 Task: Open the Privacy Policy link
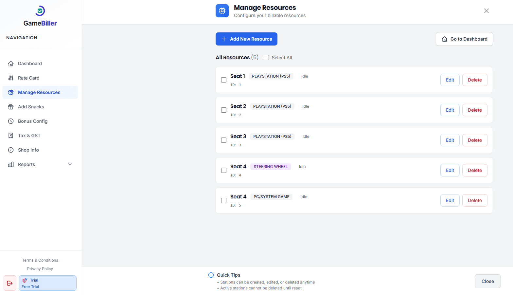point(40,269)
